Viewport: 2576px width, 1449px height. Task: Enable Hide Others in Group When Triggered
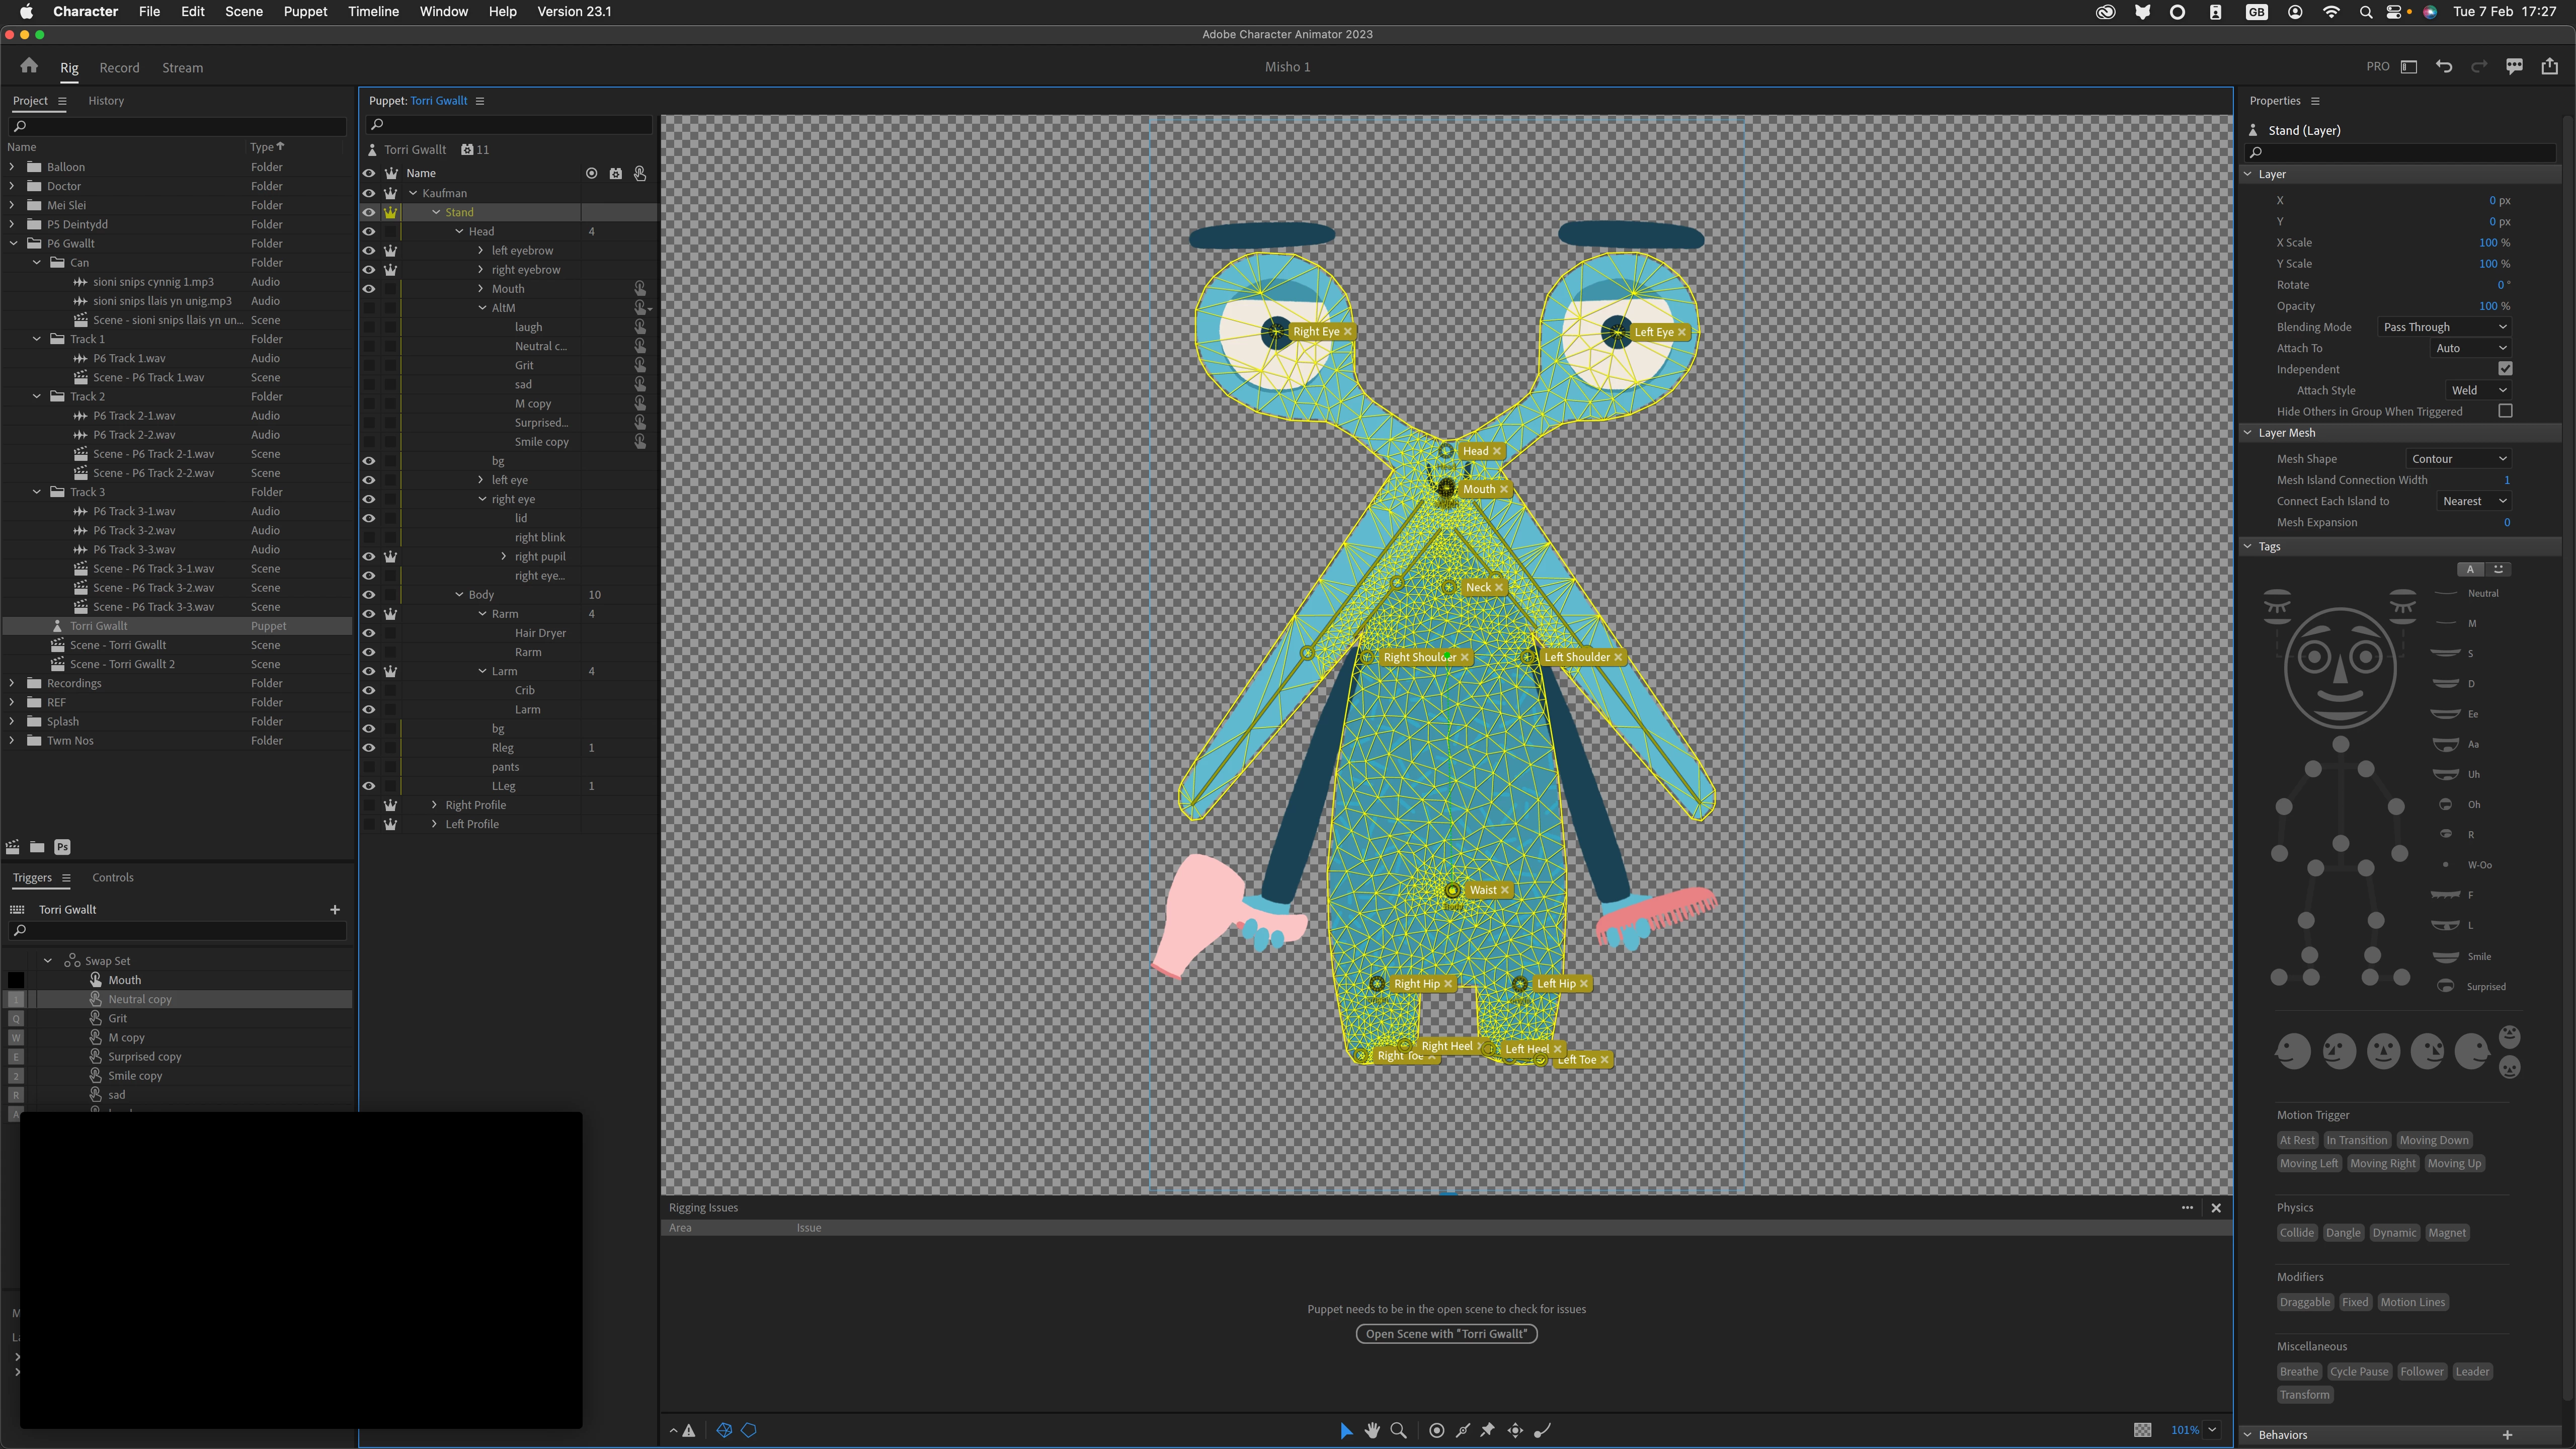point(2505,411)
